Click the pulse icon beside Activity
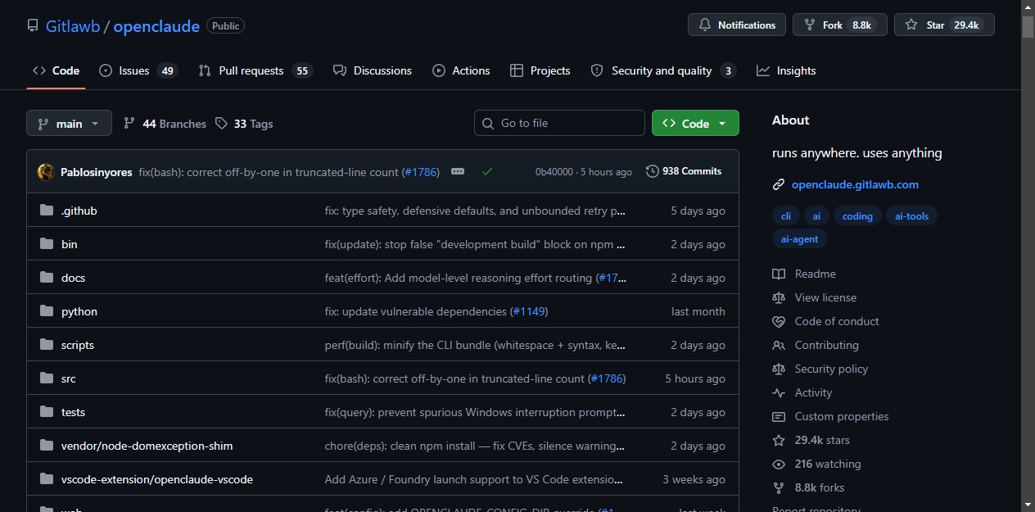This screenshot has width=1035, height=512. [779, 392]
